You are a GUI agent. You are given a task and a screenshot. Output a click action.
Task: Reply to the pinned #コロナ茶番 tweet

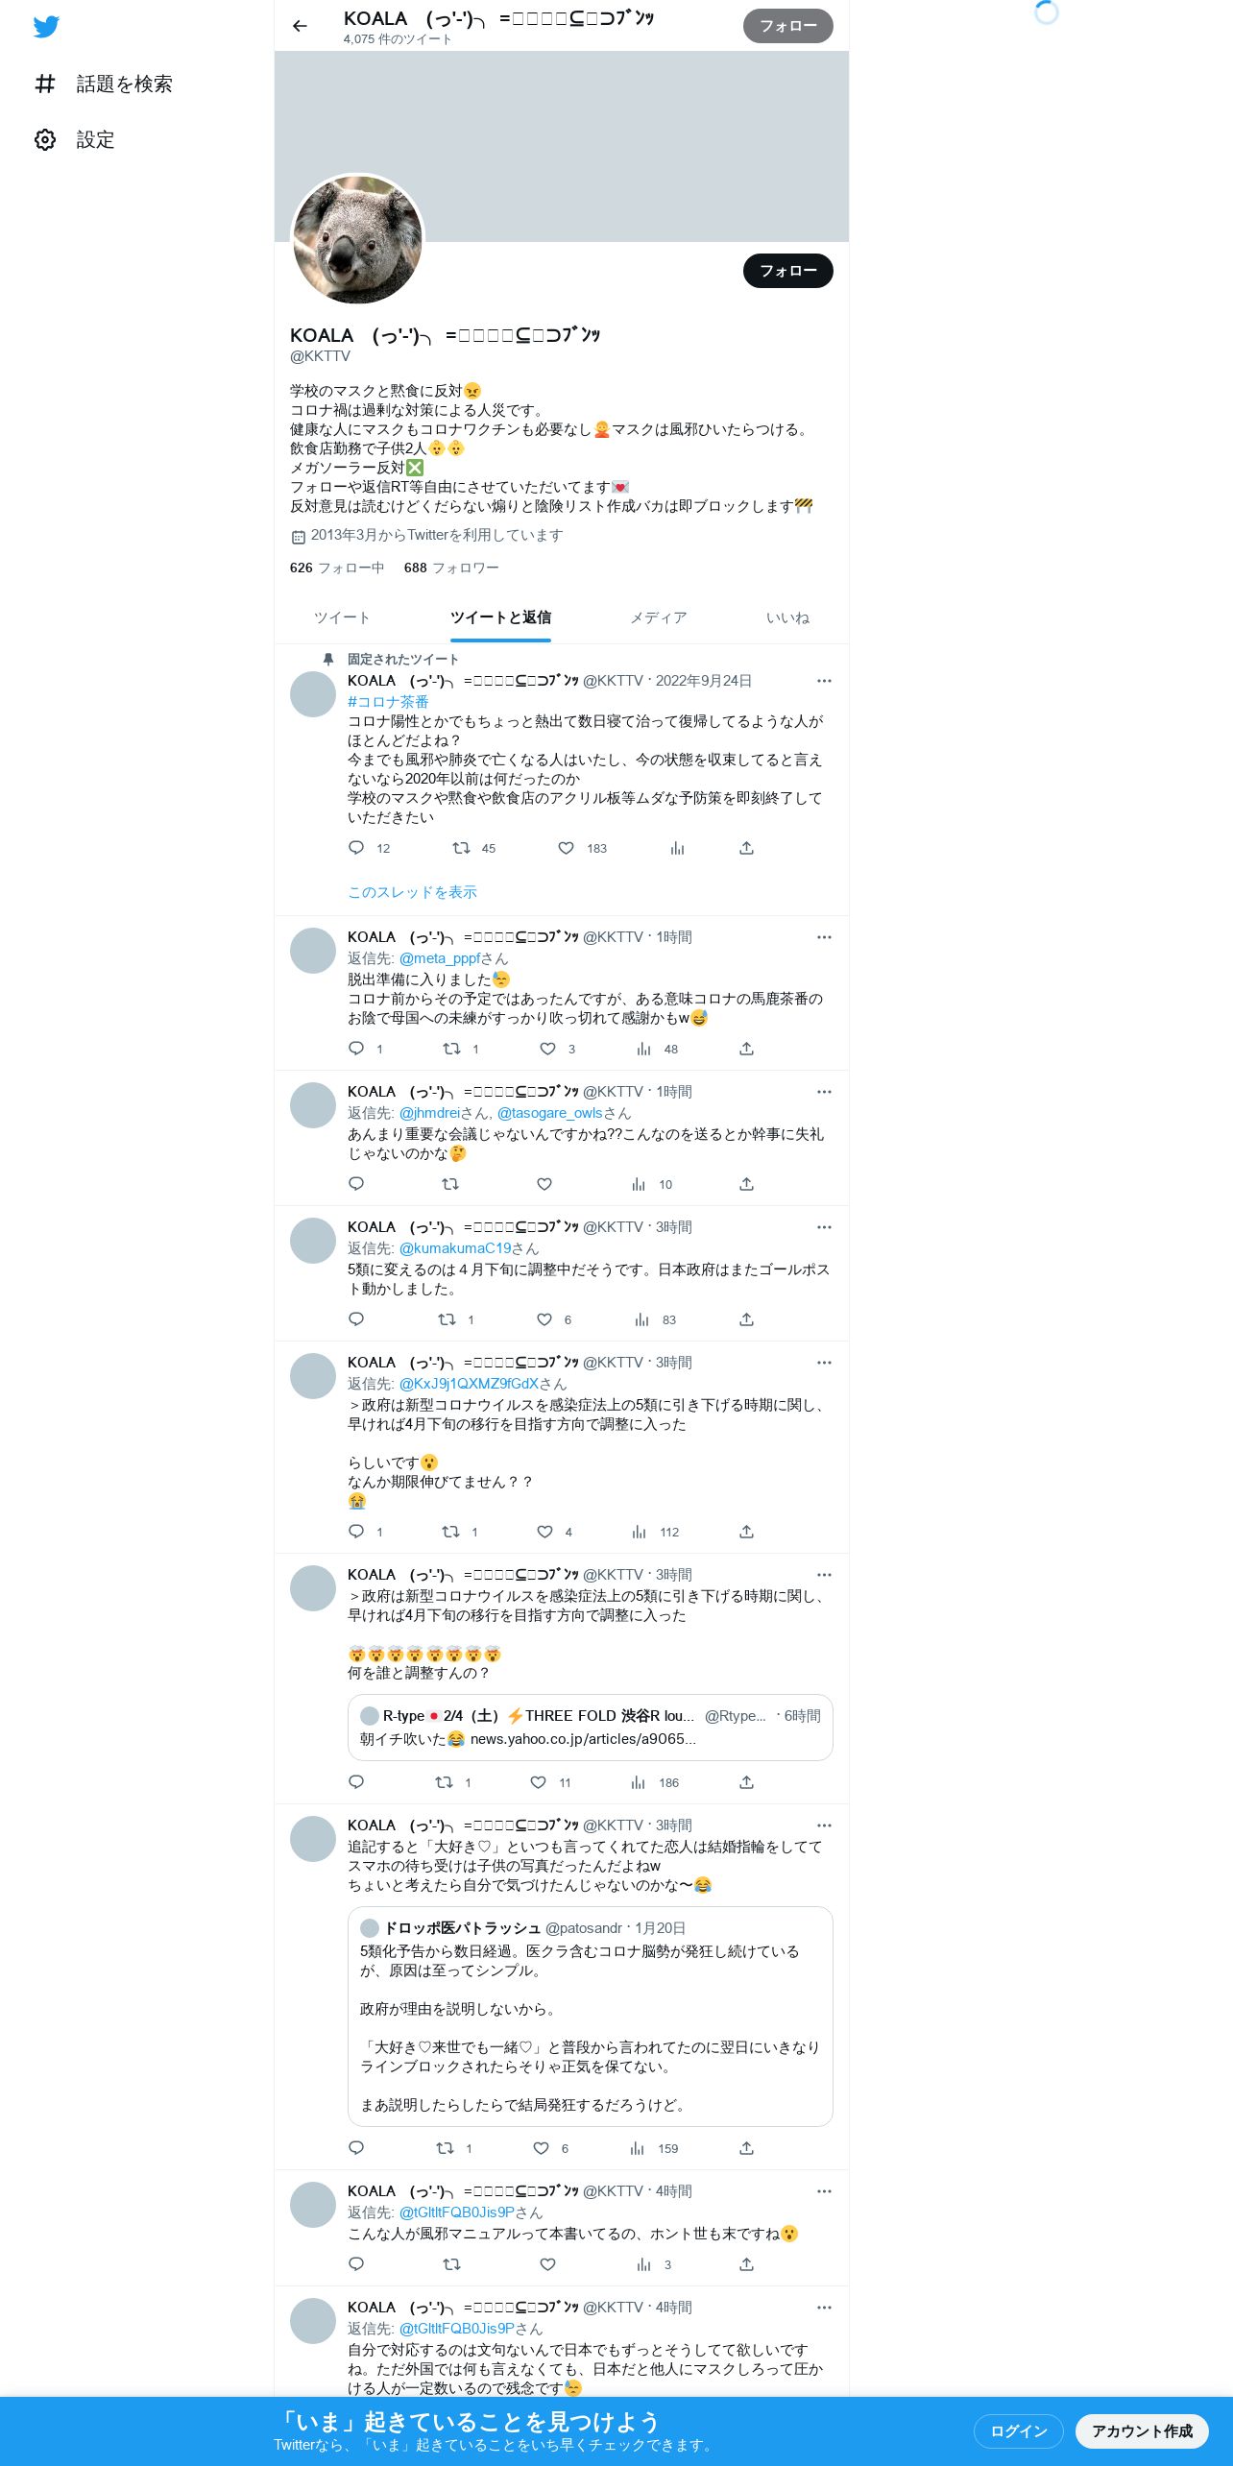click(x=356, y=848)
